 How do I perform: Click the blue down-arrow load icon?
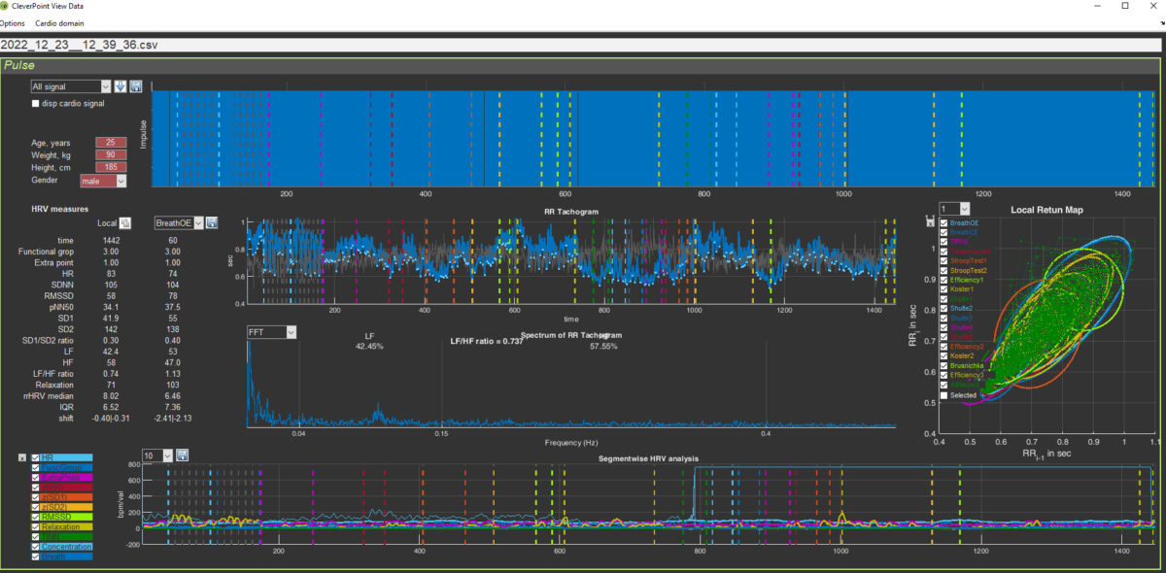click(120, 87)
